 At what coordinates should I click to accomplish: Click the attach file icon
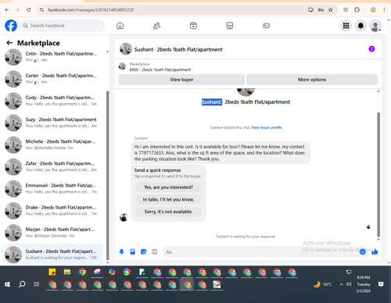(133, 251)
